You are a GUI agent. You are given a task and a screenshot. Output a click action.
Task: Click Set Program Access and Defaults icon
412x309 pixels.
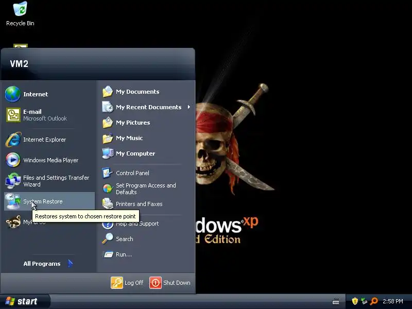[108, 188]
